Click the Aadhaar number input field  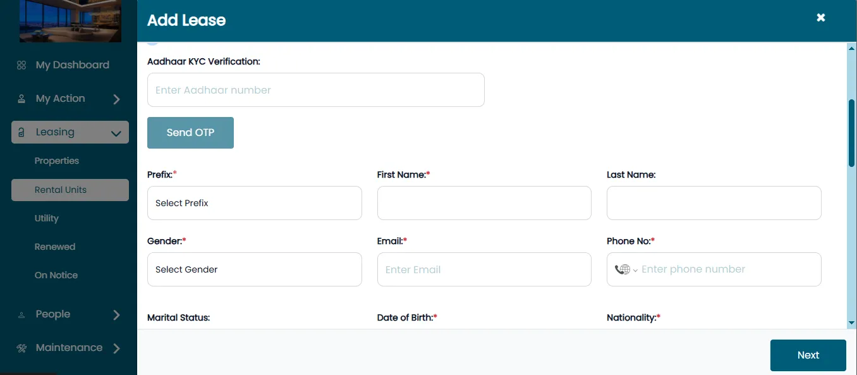click(x=316, y=90)
